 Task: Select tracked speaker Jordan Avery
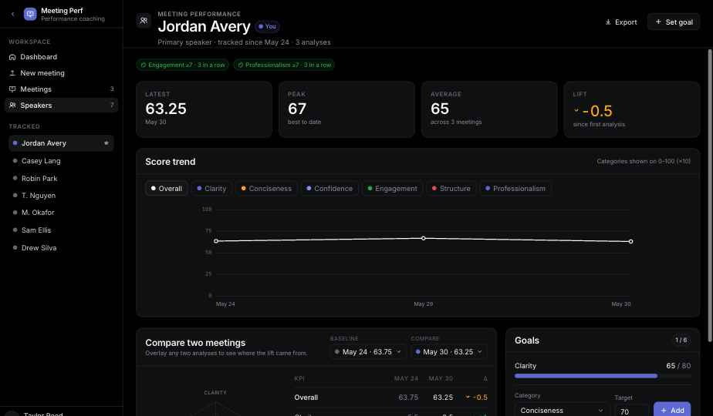coord(62,143)
